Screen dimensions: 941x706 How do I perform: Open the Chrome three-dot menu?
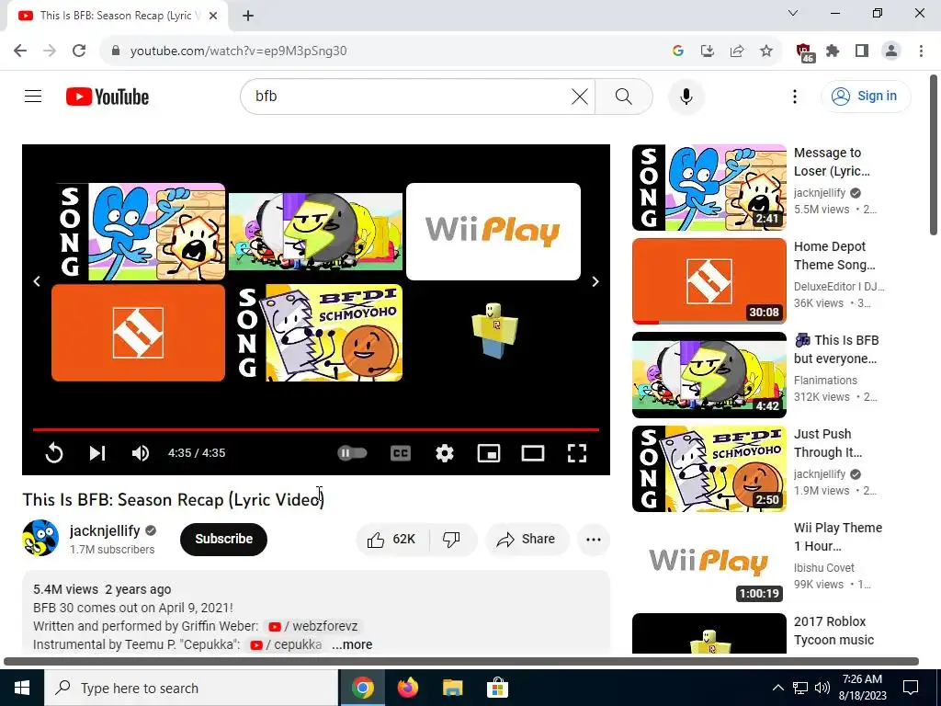coord(921,51)
